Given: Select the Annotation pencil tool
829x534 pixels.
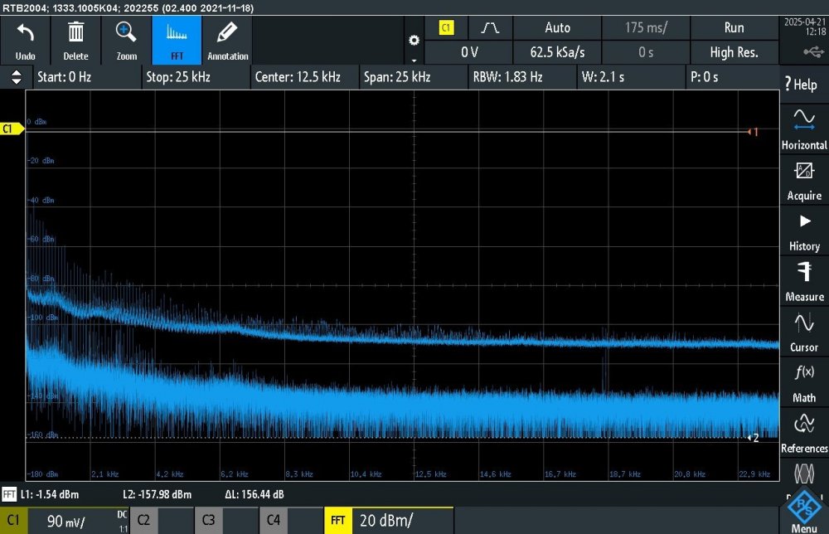Looking at the screenshot, I should (227, 34).
